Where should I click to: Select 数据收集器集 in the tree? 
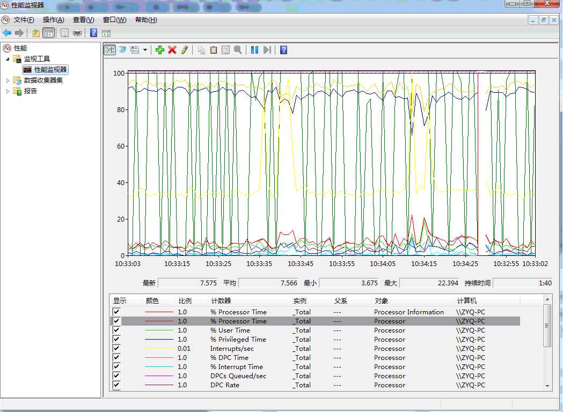[43, 80]
